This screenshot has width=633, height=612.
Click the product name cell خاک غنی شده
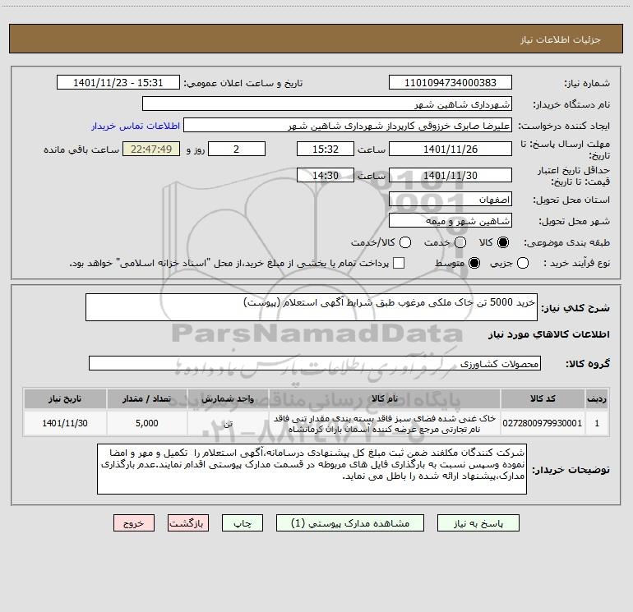385,423
